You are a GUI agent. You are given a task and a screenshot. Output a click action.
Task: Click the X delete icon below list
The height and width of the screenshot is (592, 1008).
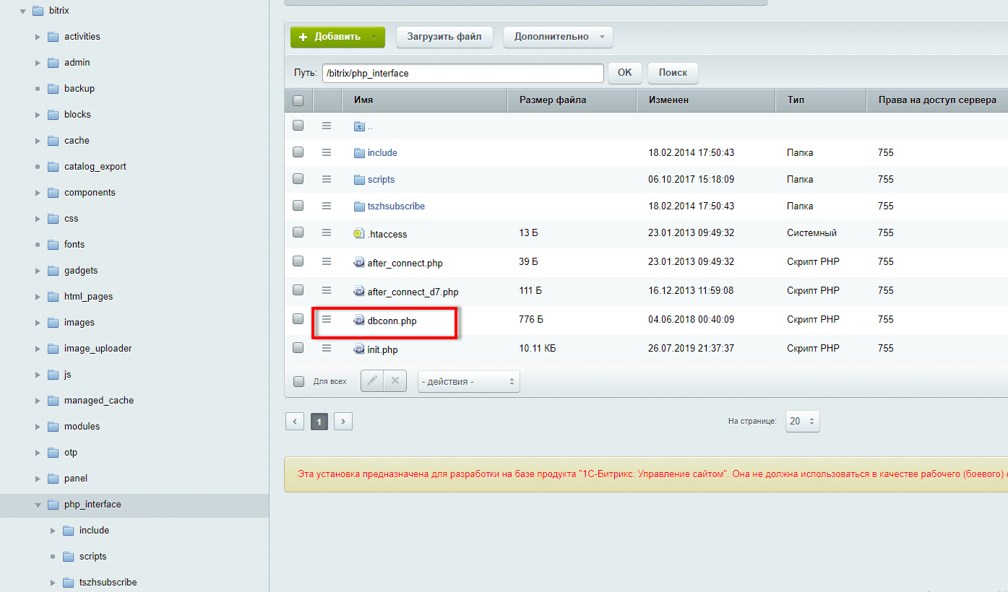[x=395, y=381]
